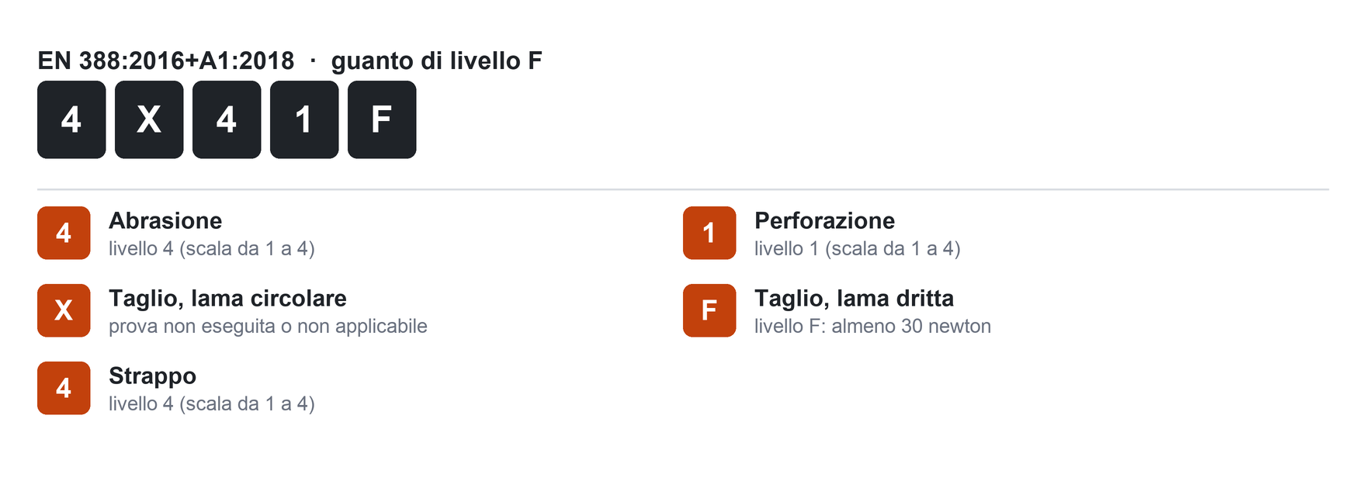Click 'livello 1 (scala da 1 a 4)' description
This screenshot has width=1366, height=481.
(x=858, y=248)
